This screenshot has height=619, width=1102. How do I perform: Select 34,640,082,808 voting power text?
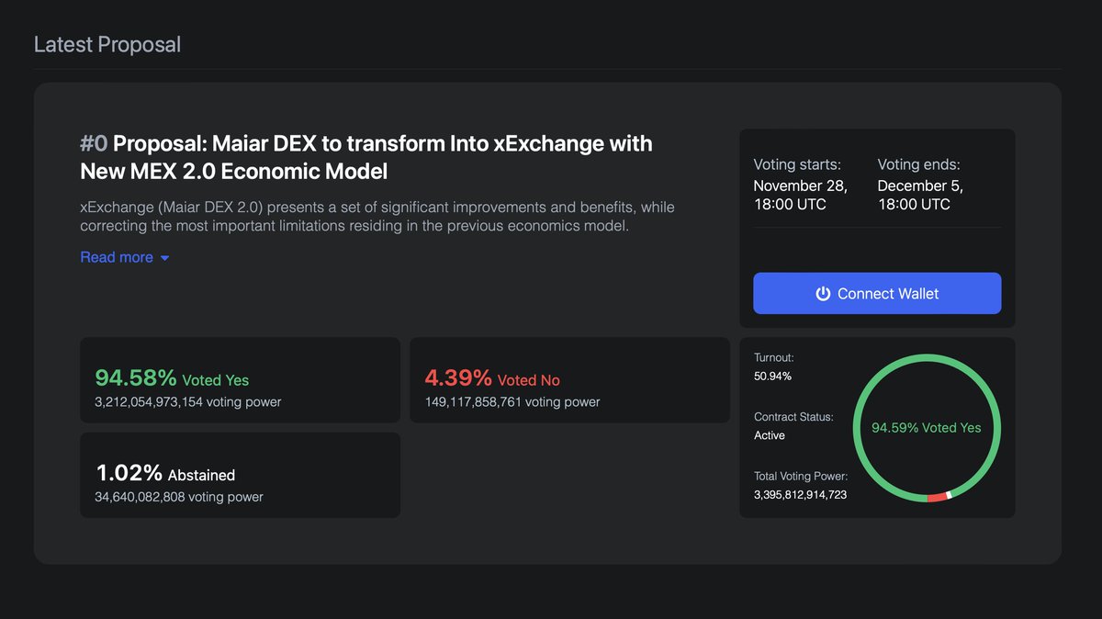(x=179, y=497)
